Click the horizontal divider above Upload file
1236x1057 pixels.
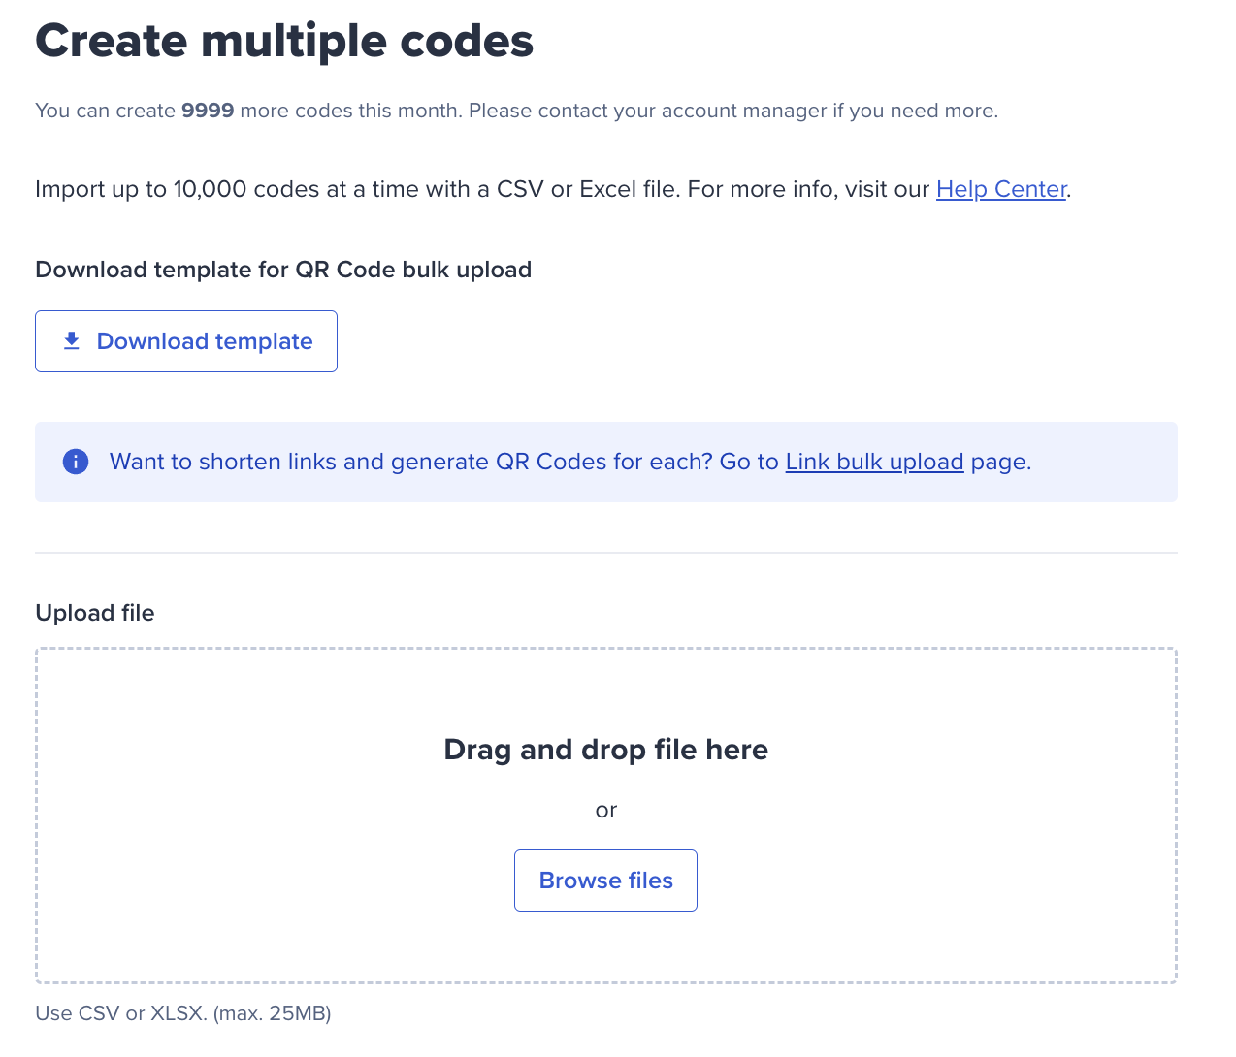point(606,553)
